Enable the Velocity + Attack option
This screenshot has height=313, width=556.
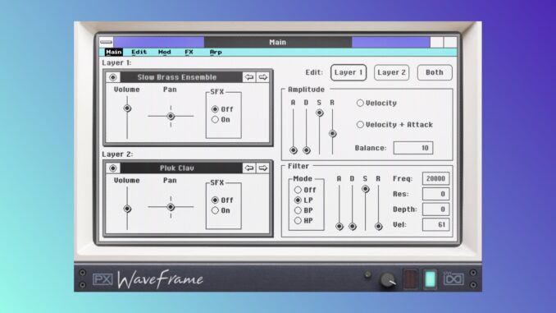coord(394,125)
